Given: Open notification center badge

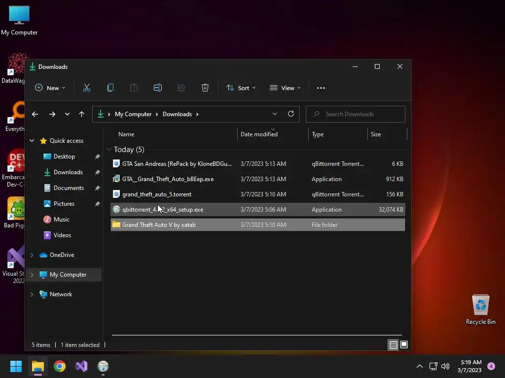Looking at the screenshot, I should tap(491, 366).
